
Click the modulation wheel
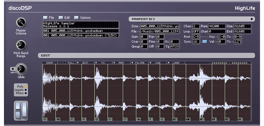coord(24,111)
